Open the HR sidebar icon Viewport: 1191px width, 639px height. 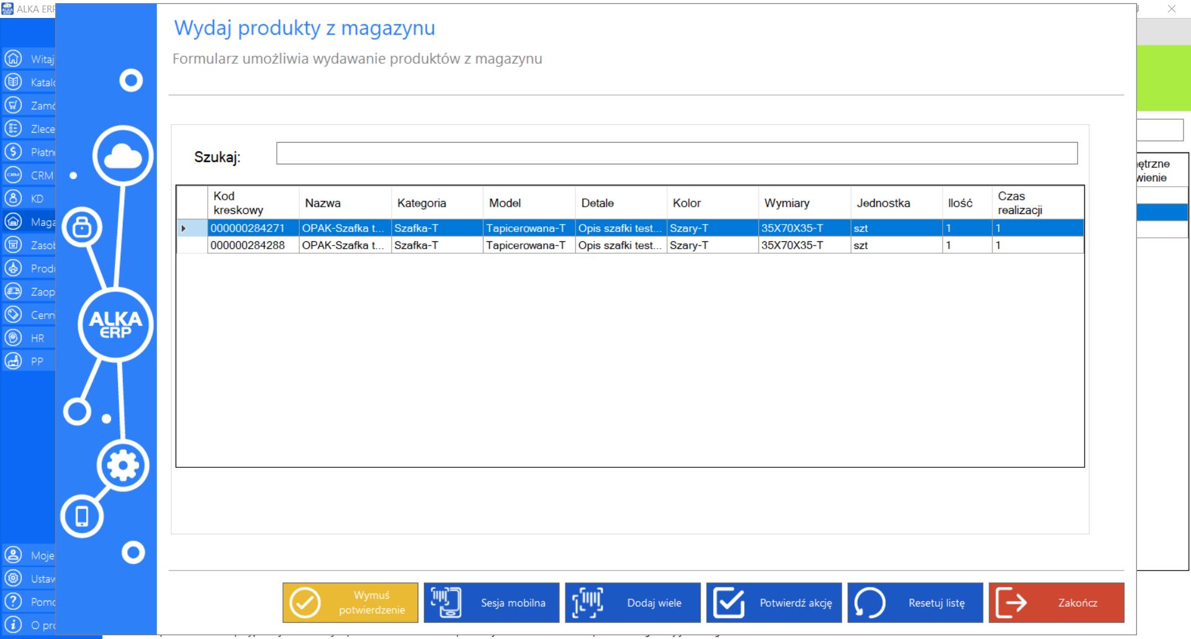[13, 337]
